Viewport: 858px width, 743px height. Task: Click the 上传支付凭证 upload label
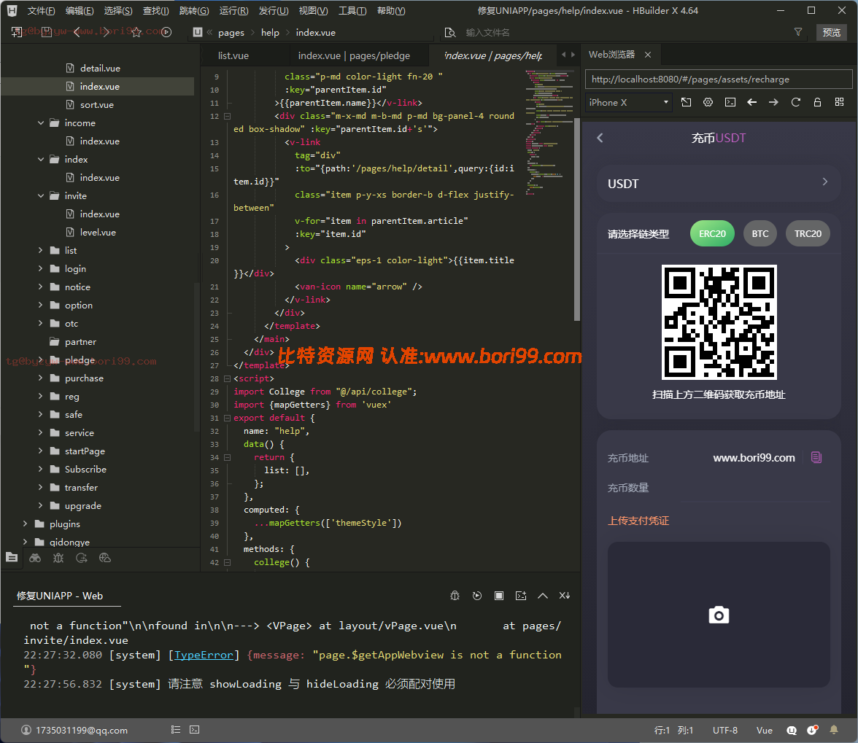[638, 521]
